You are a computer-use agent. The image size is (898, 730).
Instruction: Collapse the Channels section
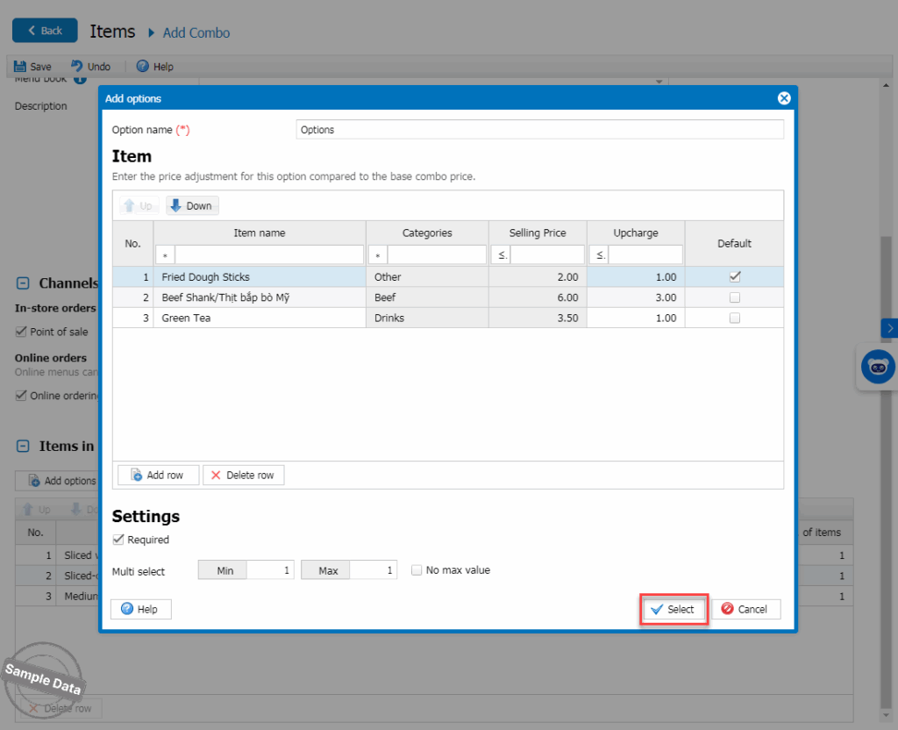pyautogui.click(x=24, y=283)
